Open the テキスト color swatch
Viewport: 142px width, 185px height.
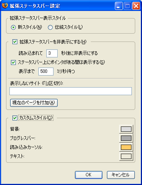[126, 156]
